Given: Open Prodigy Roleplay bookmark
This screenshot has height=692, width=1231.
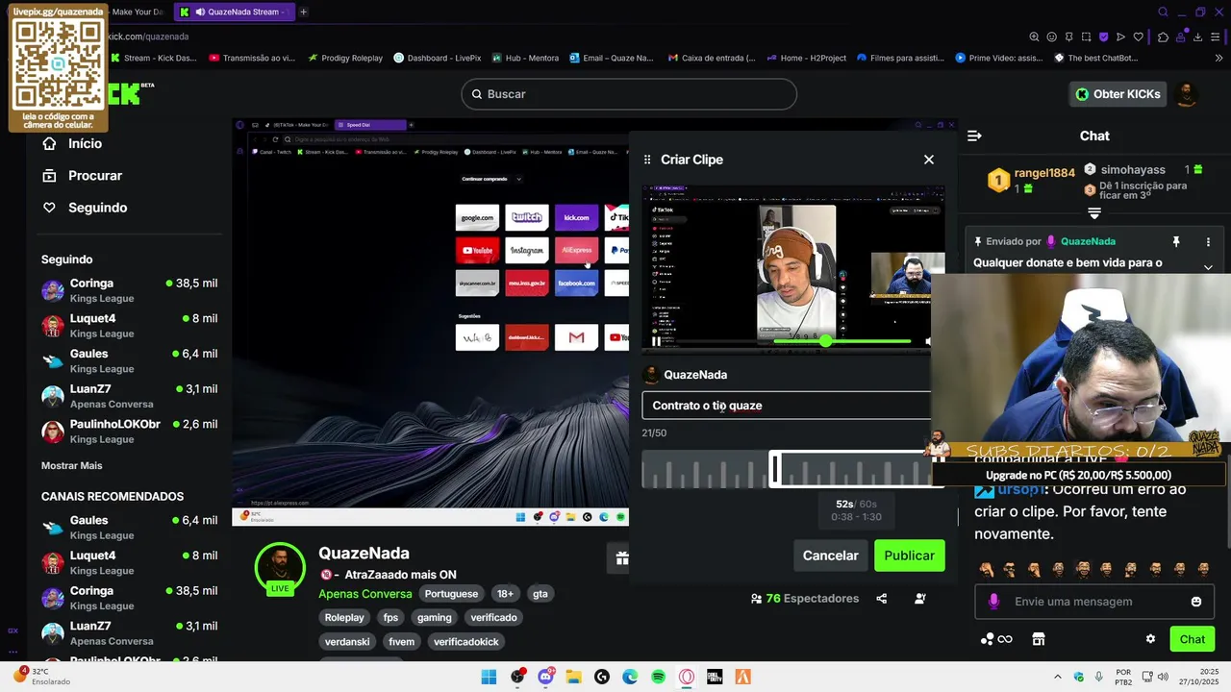Looking at the screenshot, I should coord(345,58).
